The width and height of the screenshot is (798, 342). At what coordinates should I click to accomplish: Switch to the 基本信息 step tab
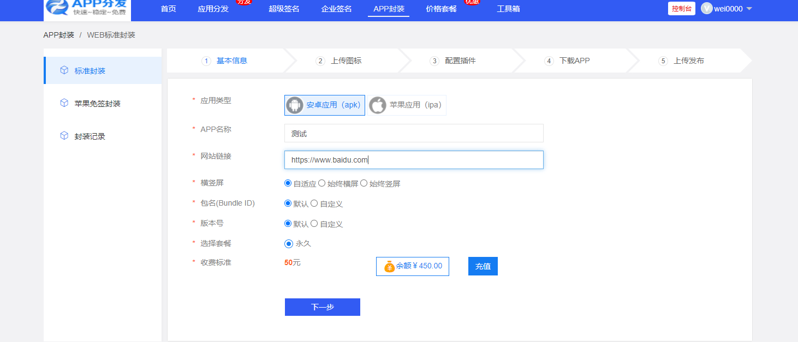231,61
